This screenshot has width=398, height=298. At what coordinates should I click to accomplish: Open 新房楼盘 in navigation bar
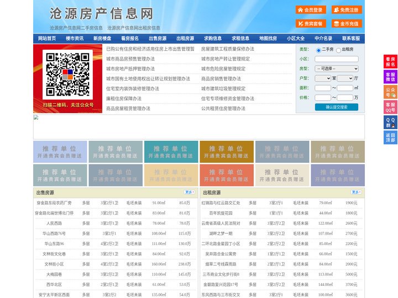click(102, 39)
